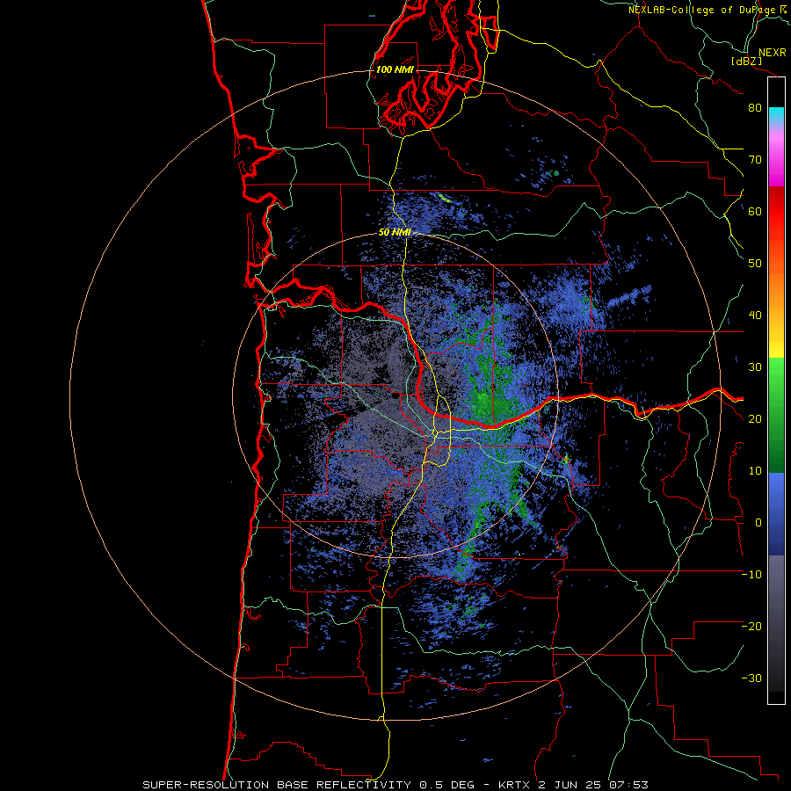This screenshot has height=791, width=791.
Task: Click the -30 dBZ scale value
Action: tap(751, 678)
